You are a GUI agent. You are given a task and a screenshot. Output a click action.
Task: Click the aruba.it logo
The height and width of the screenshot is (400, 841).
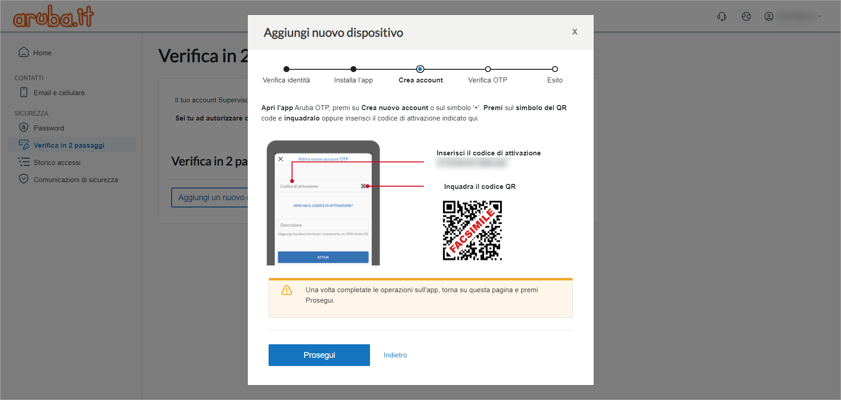(x=53, y=16)
